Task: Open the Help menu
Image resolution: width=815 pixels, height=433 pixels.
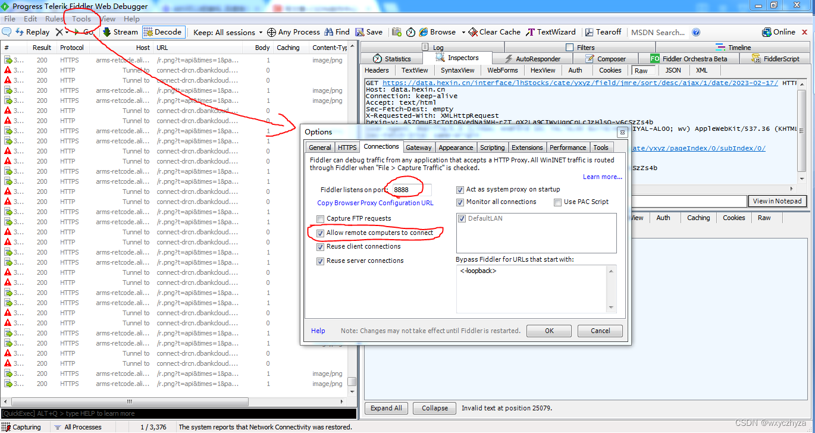Action: pyautogui.click(x=131, y=19)
